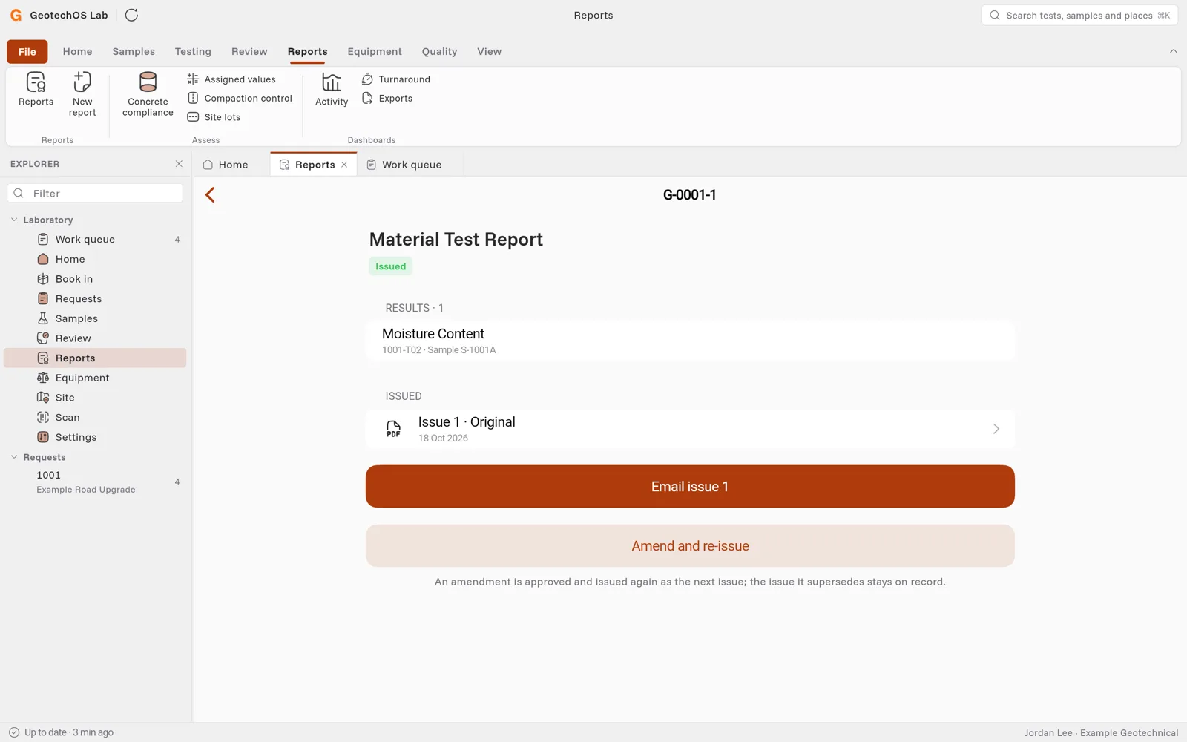Collapse the Laboratory tree section

point(14,220)
